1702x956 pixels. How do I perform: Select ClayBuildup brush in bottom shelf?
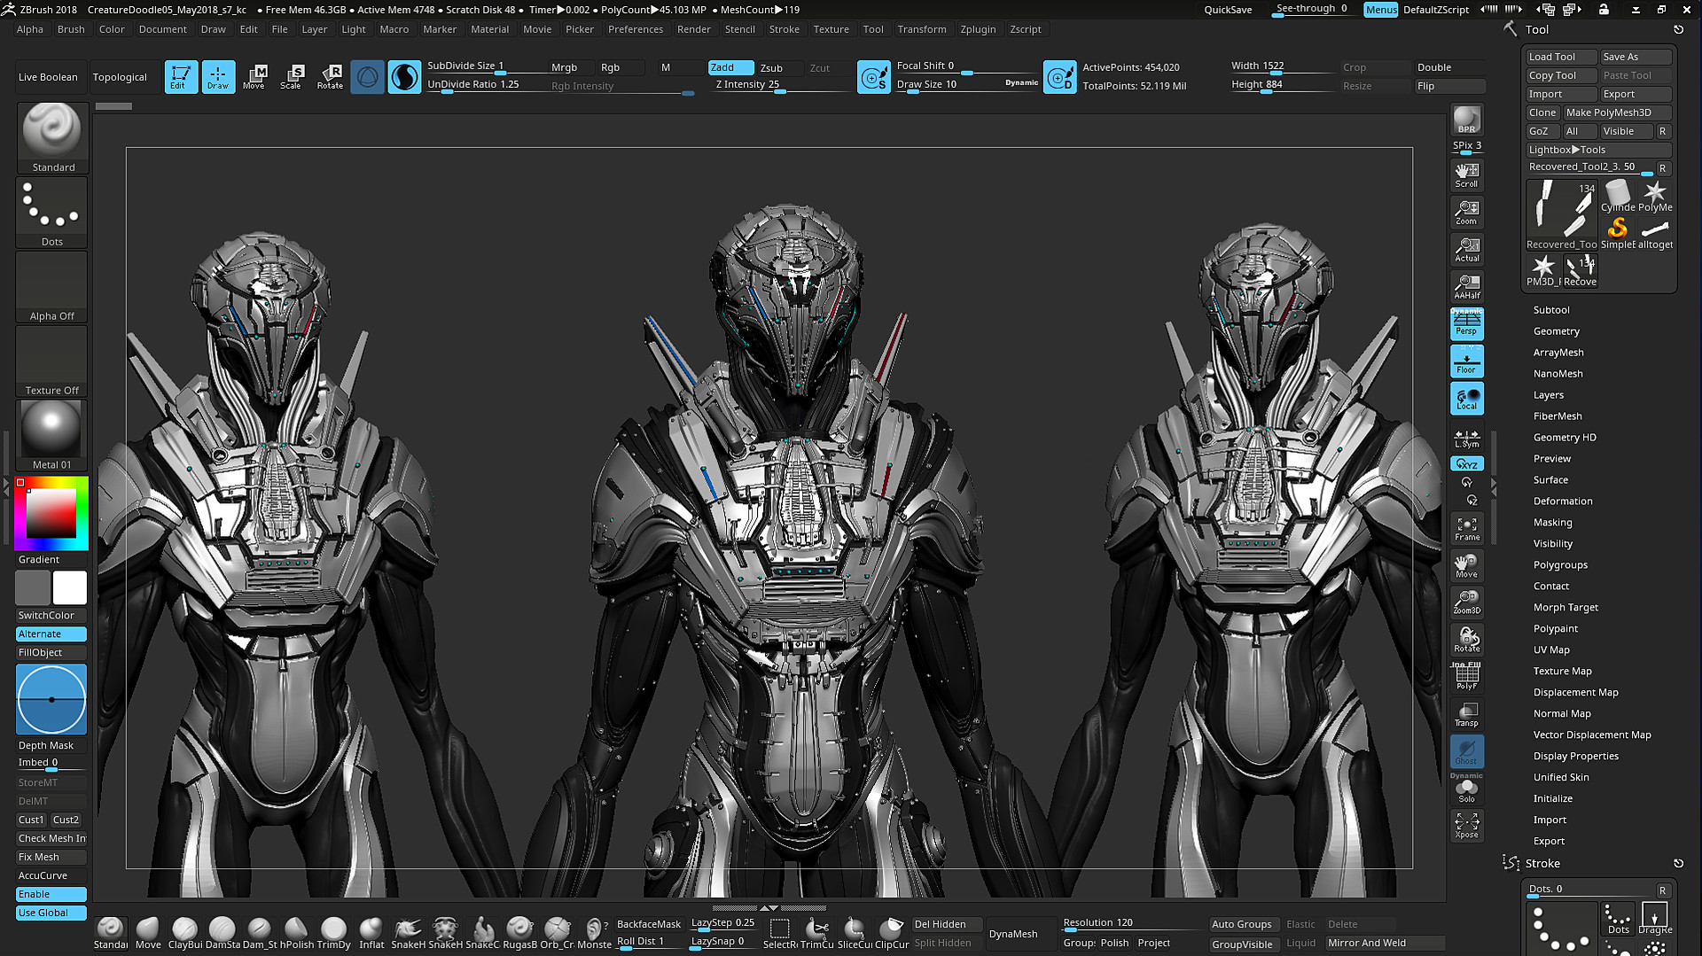[184, 933]
